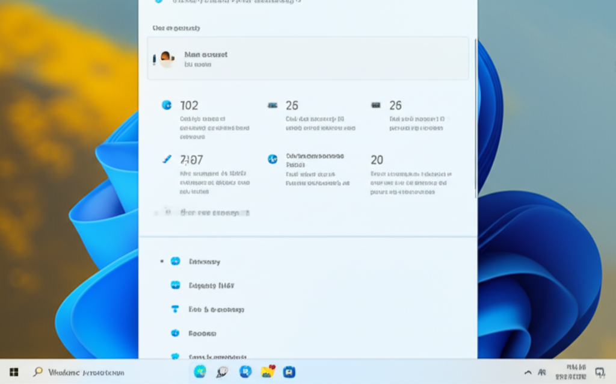Viewport: 616px width, 384px height.
Task: Open the chat bubble taskbar icon
Action: (x=222, y=372)
